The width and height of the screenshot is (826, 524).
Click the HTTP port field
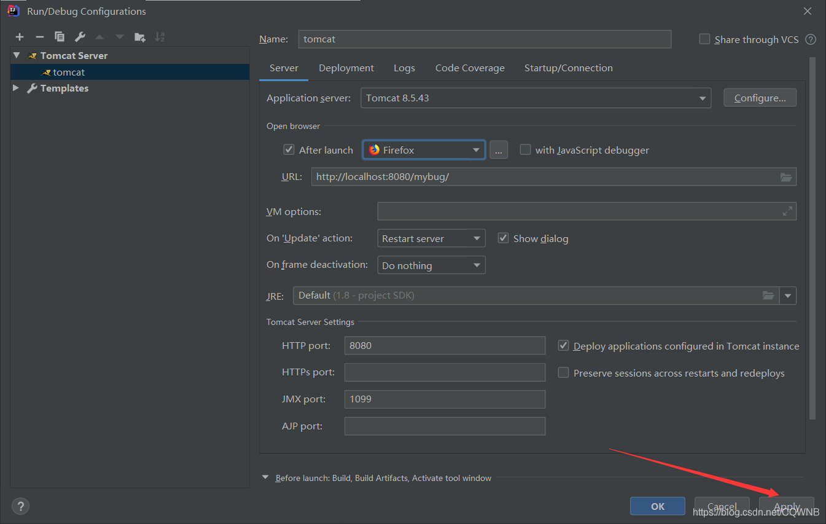click(445, 345)
